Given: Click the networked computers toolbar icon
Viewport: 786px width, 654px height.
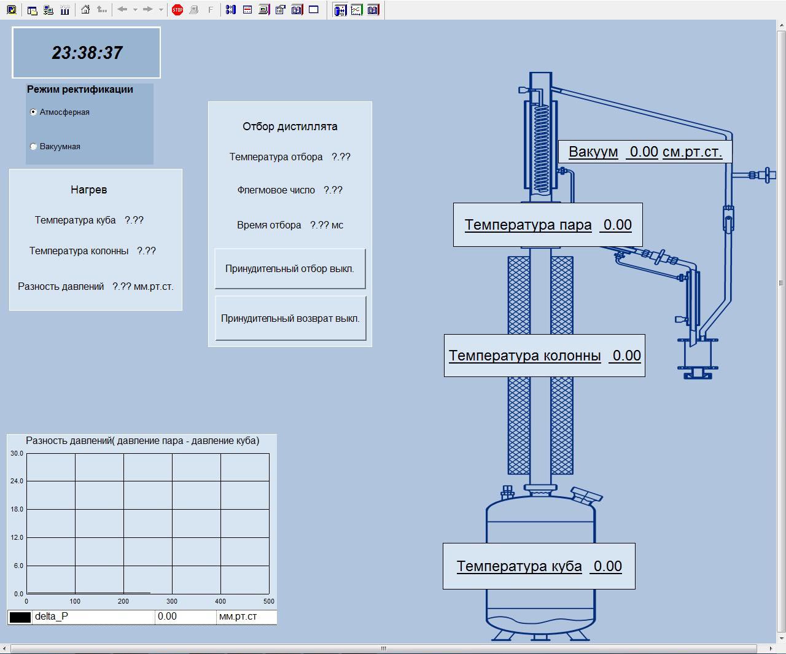Looking at the screenshot, I should coord(49,10).
